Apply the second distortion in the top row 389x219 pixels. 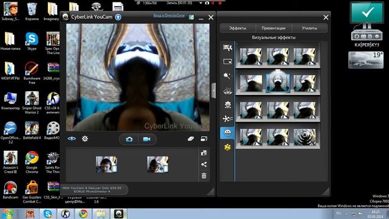coord(278,57)
